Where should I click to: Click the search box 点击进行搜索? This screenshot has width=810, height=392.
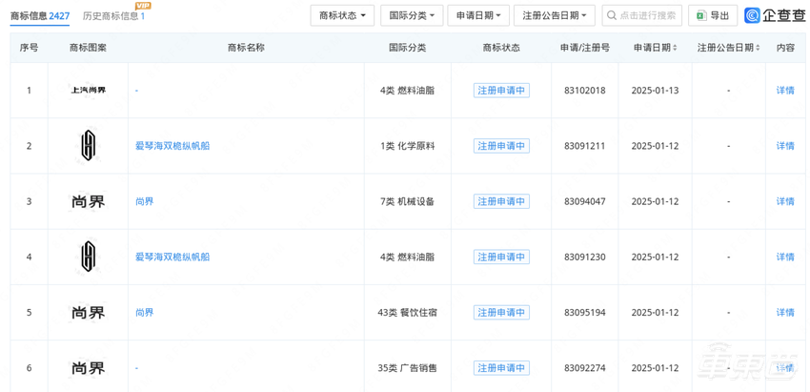[641, 15]
